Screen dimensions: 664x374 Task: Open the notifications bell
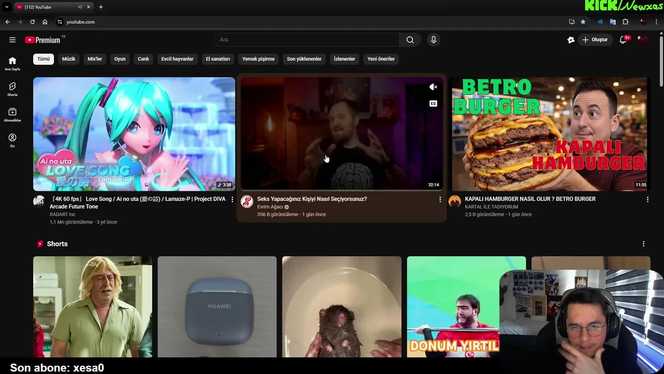[624, 40]
